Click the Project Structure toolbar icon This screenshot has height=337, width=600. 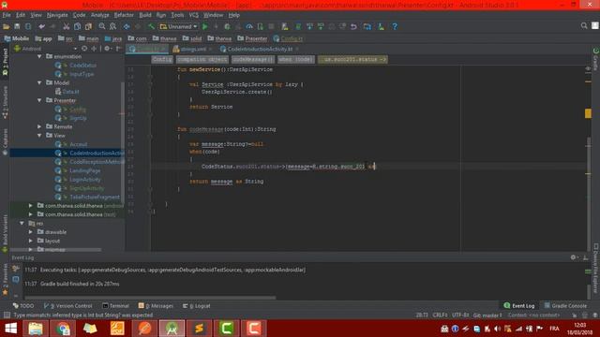tap(367, 26)
